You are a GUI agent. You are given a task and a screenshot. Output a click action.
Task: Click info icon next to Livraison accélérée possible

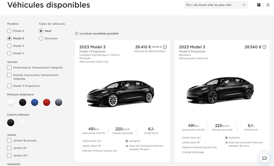(76, 33)
